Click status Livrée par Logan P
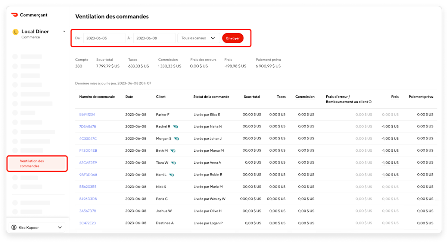 pos(208,223)
